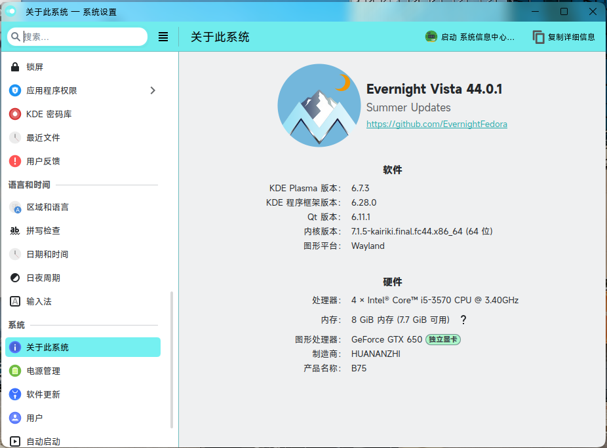Click the 区域和语言 globe icon
Screen dimensions: 607x448
pos(15,208)
